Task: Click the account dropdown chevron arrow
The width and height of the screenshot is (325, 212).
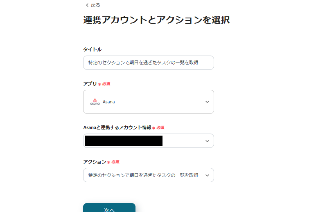Action: point(207,141)
